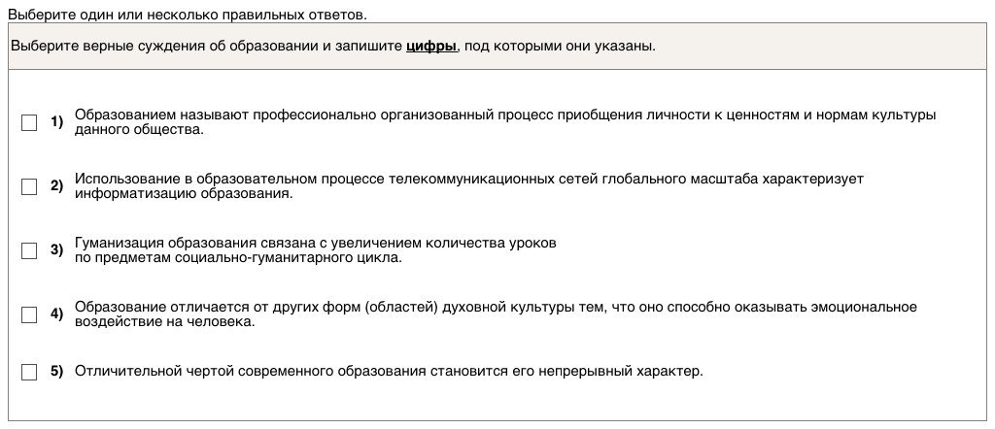Enable the checkbox for statement 3

tap(29, 250)
